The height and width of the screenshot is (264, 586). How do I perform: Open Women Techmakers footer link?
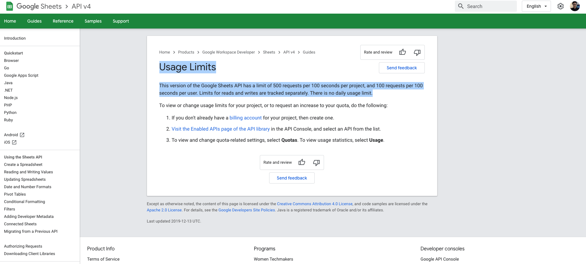point(273,259)
